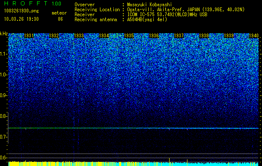Screen dimensions: 262x166
Task: Click receiver ICOM IC-575 frequency text
Action: pyautogui.click(x=167, y=15)
